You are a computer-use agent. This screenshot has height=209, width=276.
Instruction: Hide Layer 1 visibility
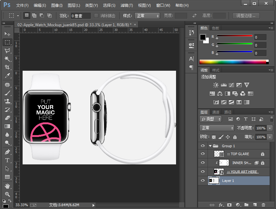[203, 180]
